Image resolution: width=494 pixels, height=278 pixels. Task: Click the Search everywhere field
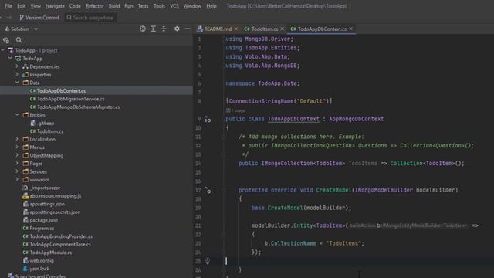[x=90, y=18]
